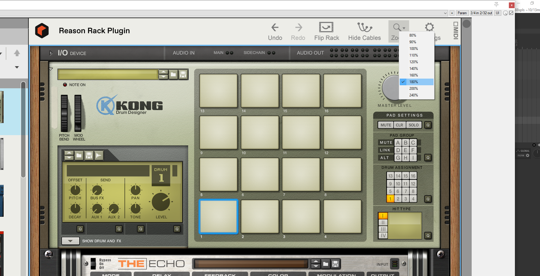Click the MIDI indicator icon
This screenshot has width=540, height=276.
click(456, 31)
